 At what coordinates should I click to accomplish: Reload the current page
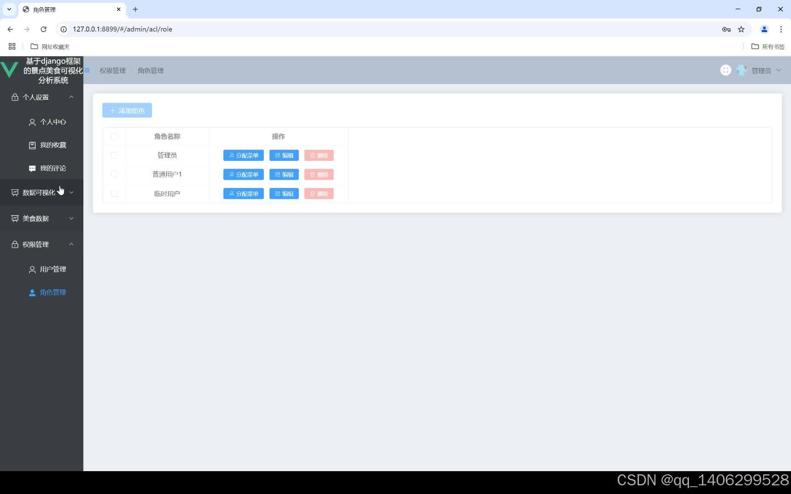coord(43,29)
